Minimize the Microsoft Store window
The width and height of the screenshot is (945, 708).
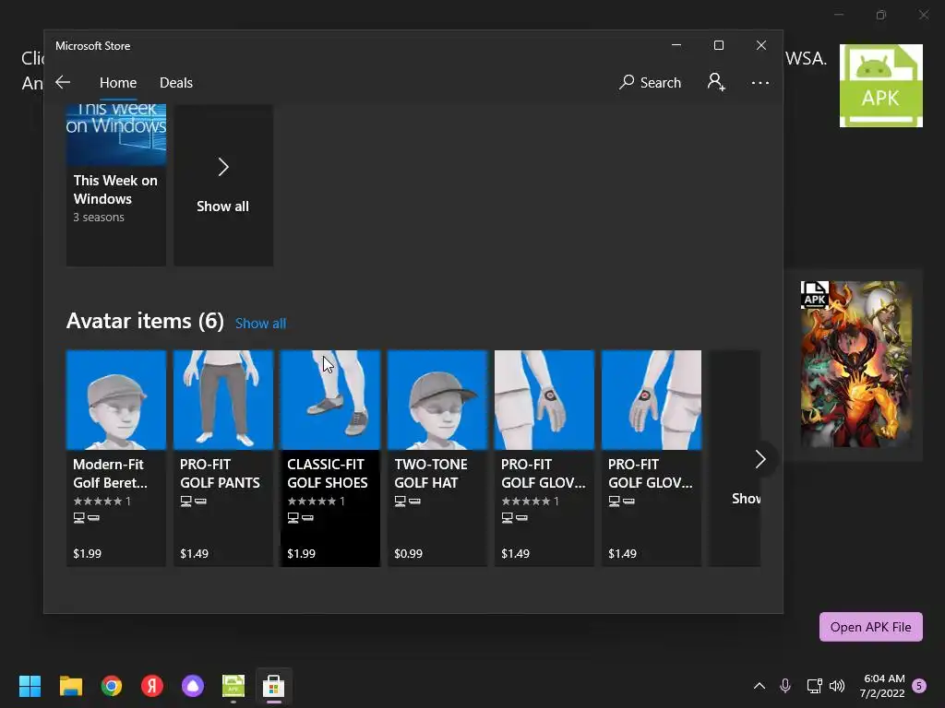point(676,45)
